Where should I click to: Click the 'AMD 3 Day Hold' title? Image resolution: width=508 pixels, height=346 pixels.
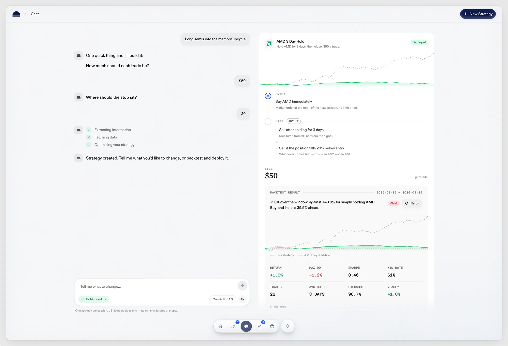click(x=290, y=41)
